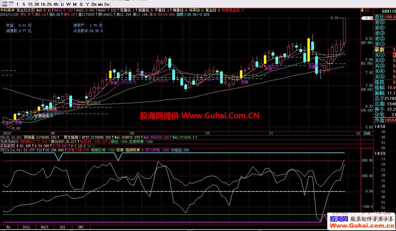Screen dimensions: 396x231
Task: Click the 委比 row in quote panel
Action: (385, 17)
